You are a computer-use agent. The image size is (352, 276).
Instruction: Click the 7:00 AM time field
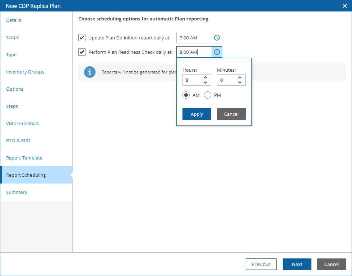[x=194, y=38]
